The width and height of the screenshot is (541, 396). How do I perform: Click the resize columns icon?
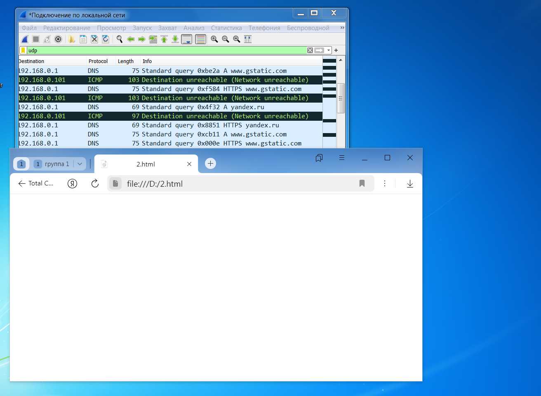[248, 39]
